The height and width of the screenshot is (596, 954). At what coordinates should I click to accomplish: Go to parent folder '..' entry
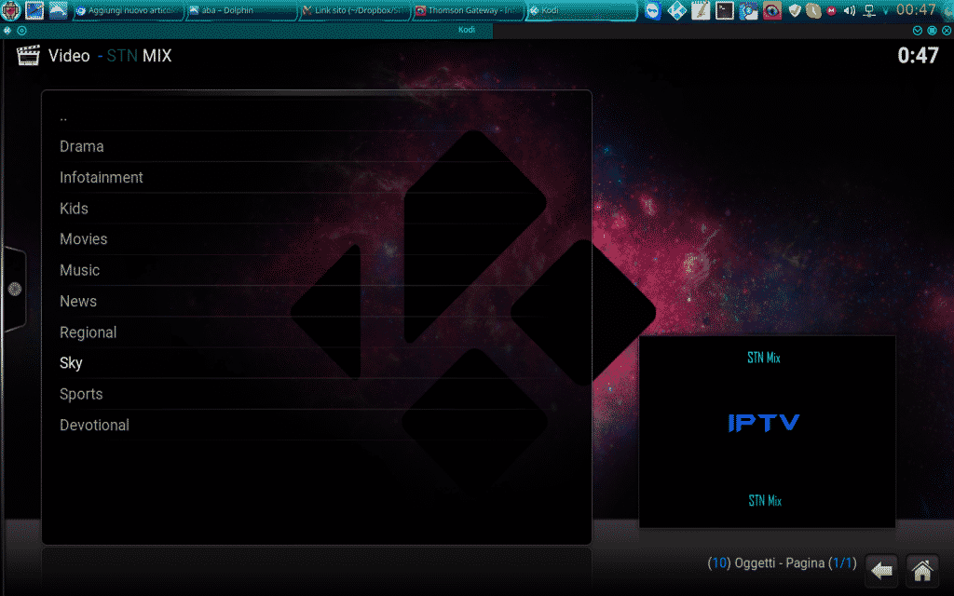click(x=317, y=115)
